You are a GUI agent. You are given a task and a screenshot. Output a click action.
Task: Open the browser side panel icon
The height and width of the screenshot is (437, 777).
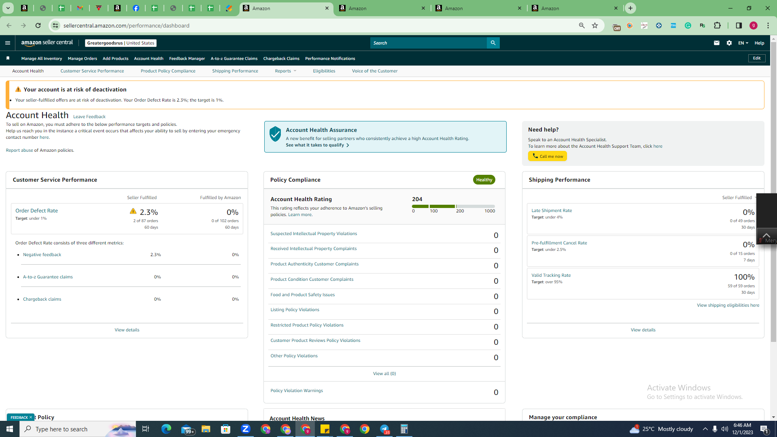point(739,25)
